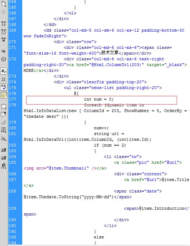The image size is (190, 246).
Task: Click the Balance Braces icon
Action: (4, 59)
